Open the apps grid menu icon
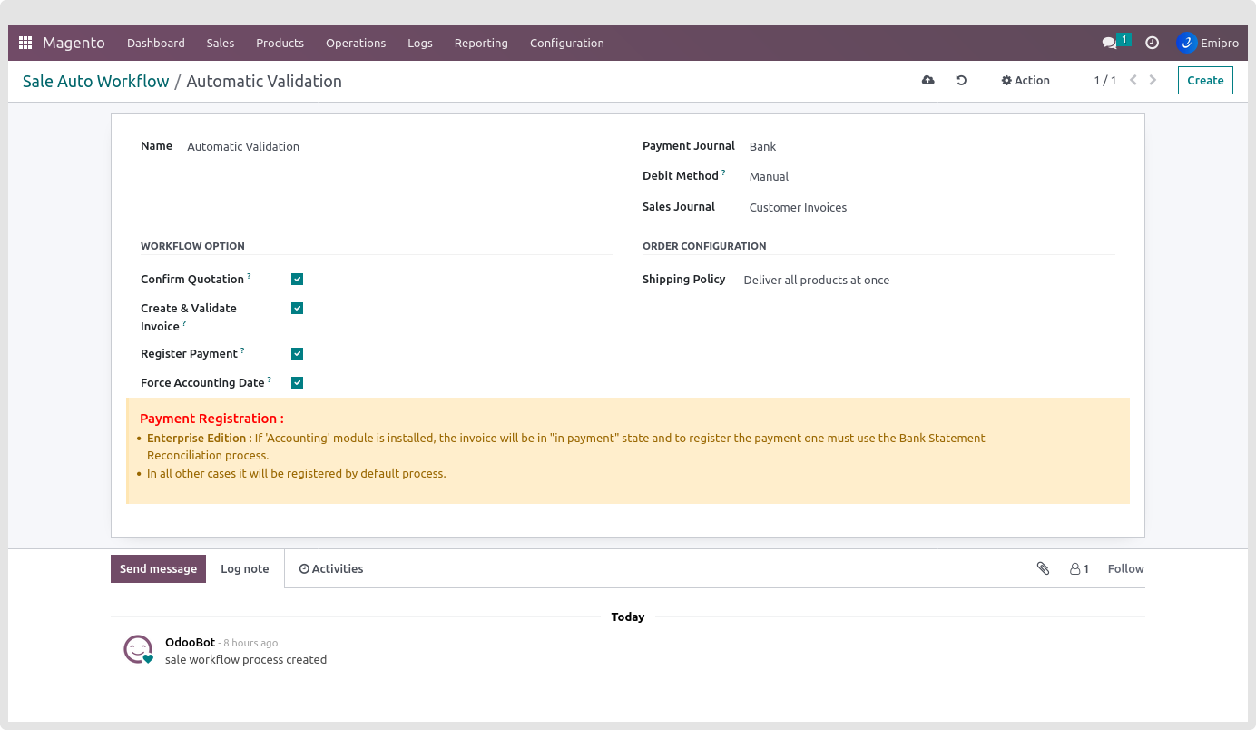The image size is (1256, 730). pyautogui.click(x=25, y=43)
